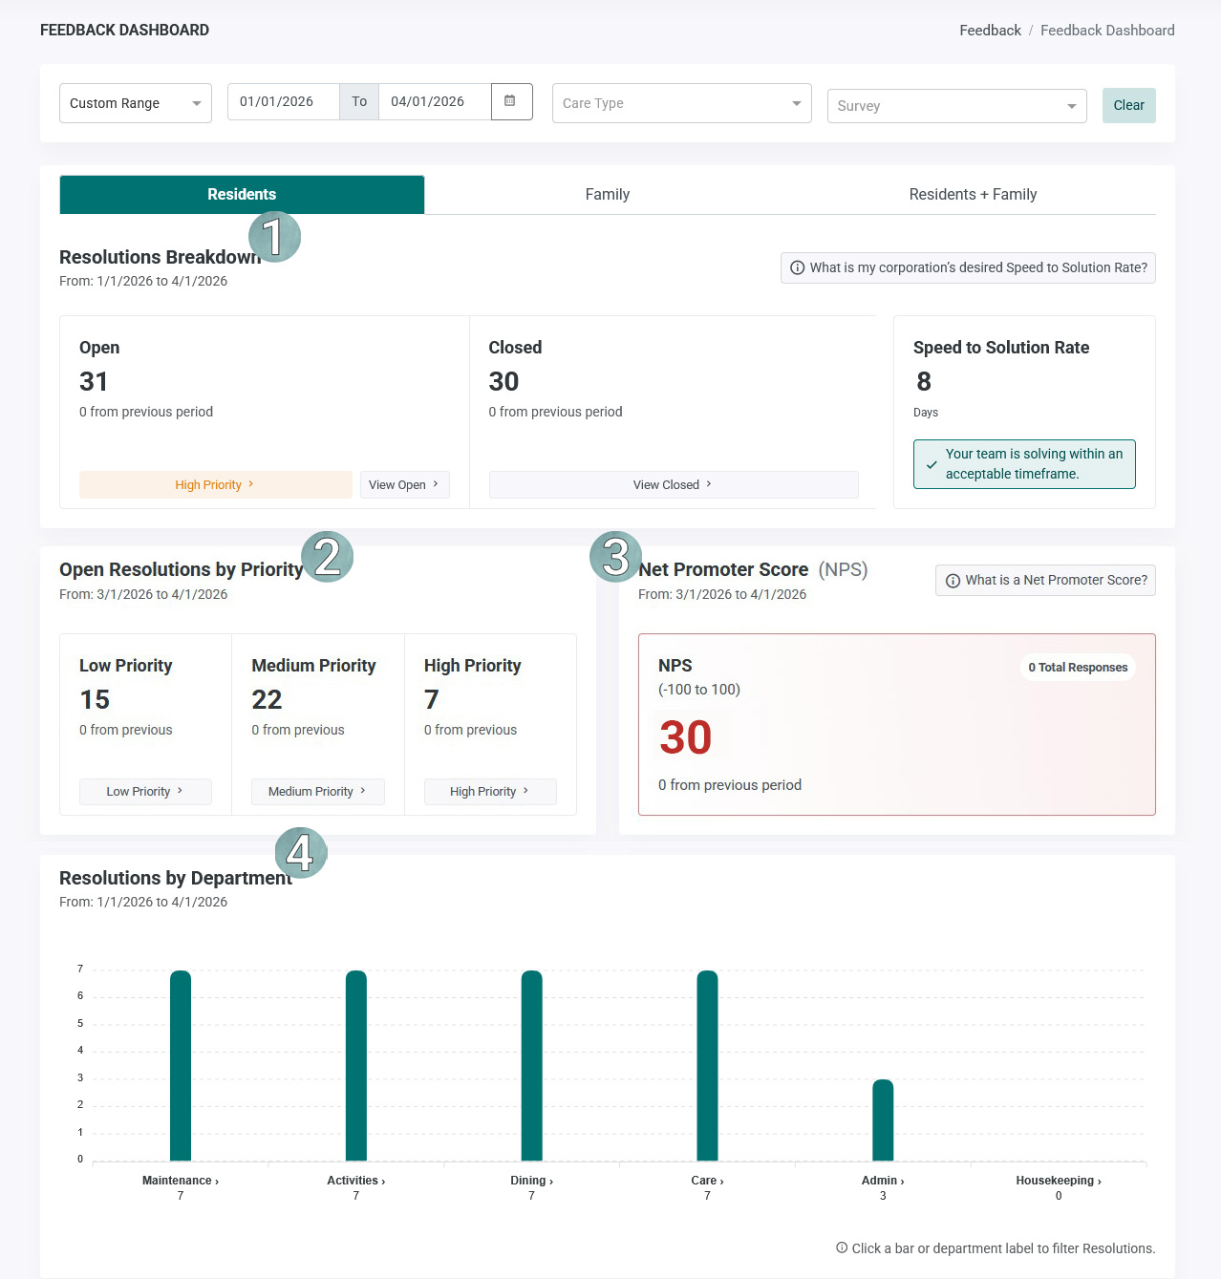1221x1279 pixels.
Task: Filter by the Medium Priority button
Action: pos(318,791)
